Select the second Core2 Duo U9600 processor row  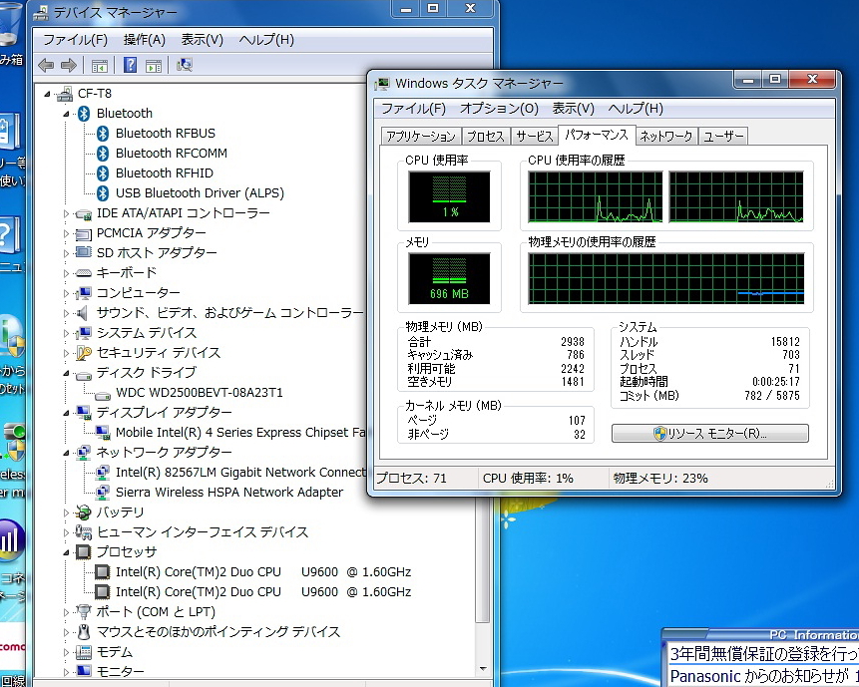[x=263, y=592]
